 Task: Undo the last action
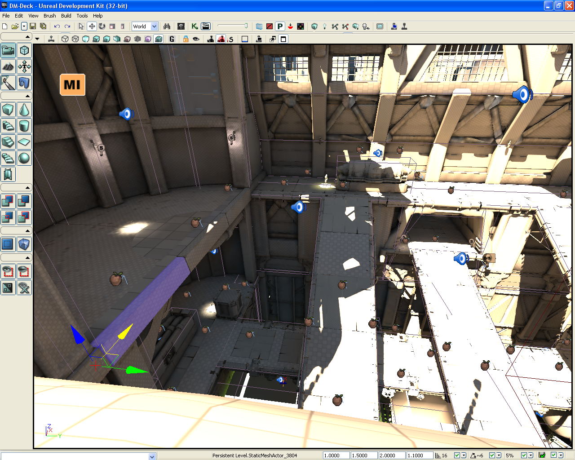click(57, 27)
